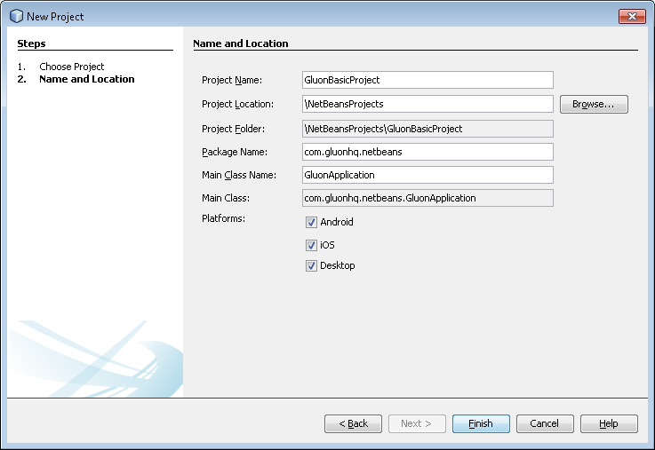Click the Package Name: label
Screen dimensions: 655x450
coord(235,153)
